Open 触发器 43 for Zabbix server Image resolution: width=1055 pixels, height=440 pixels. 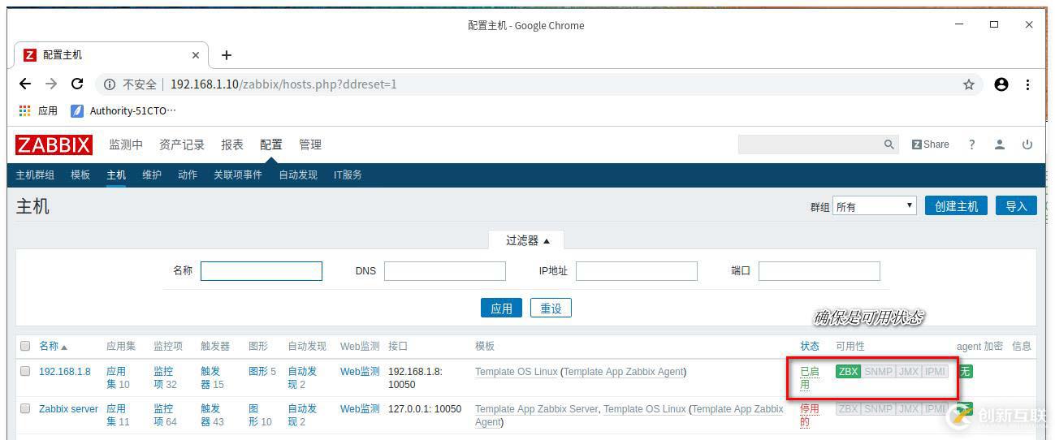[x=210, y=415]
